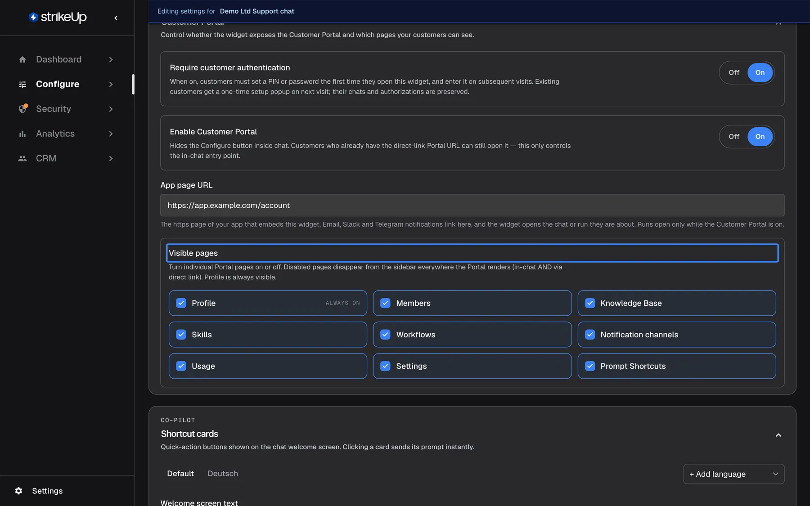This screenshot has width=810, height=506.
Task: Select On for Enable Customer Portal
Action: click(760, 137)
